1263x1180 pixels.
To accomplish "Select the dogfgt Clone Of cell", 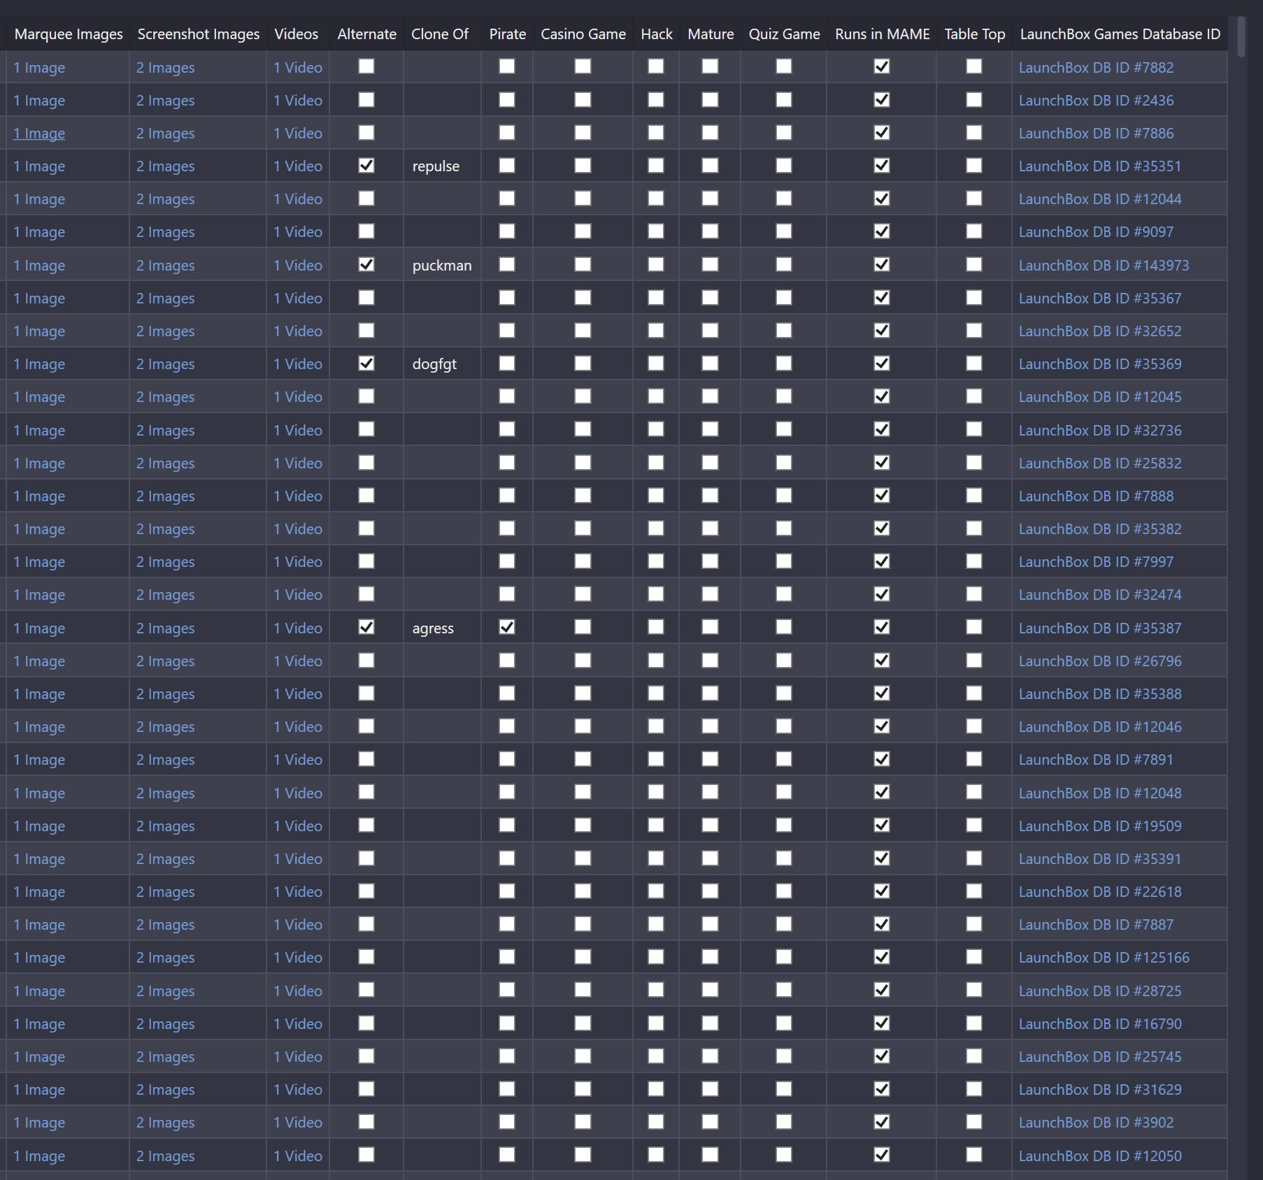I will point(442,364).
